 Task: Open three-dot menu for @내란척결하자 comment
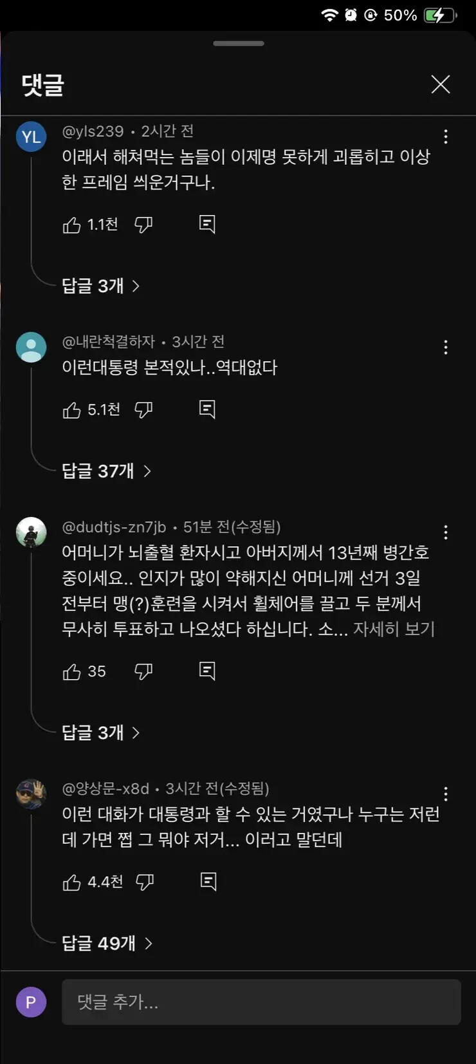pos(446,348)
